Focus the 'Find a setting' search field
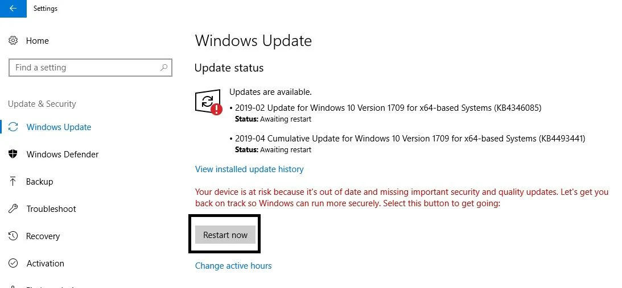This screenshot has width=622, height=288. pyautogui.click(x=85, y=68)
